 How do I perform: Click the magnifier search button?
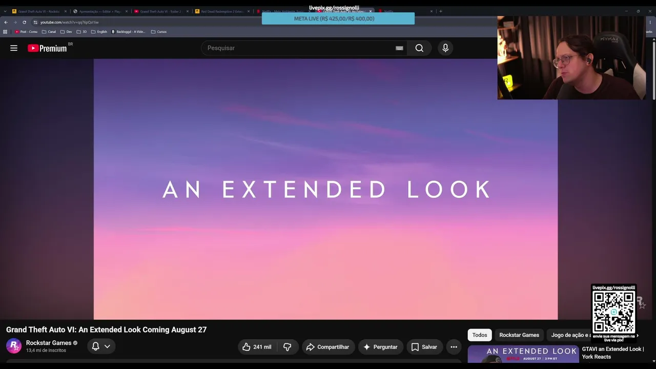pyautogui.click(x=419, y=48)
